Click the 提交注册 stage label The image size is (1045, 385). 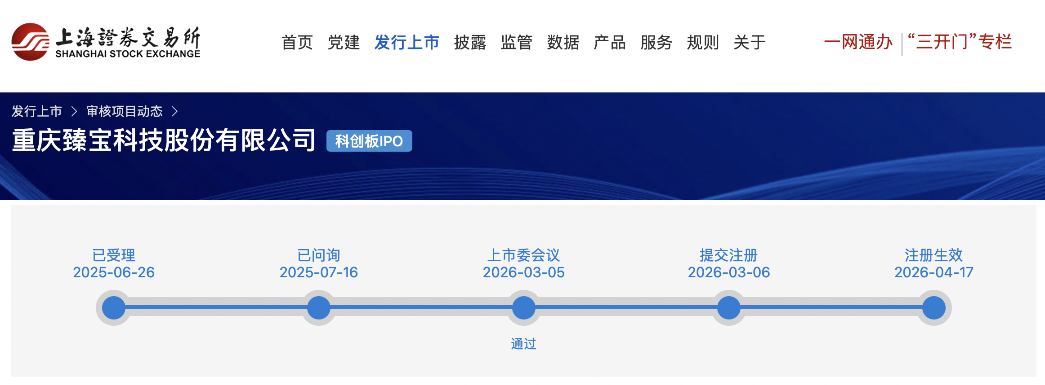729,255
